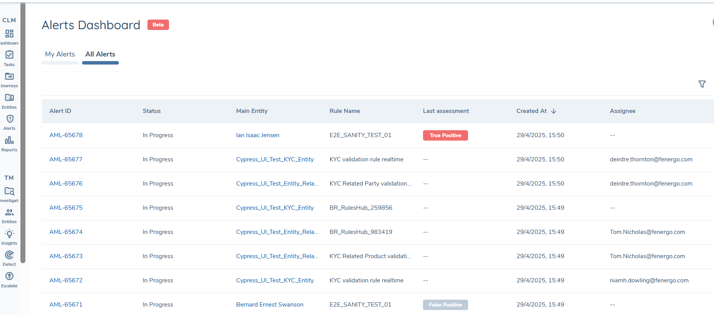Go to Journeys in the sidebar
This screenshot has width=714, height=315.
coord(9,77)
